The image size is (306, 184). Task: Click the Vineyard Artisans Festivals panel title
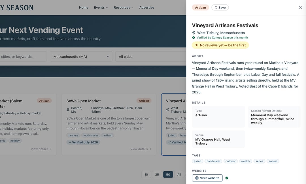pyautogui.click(x=225, y=25)
